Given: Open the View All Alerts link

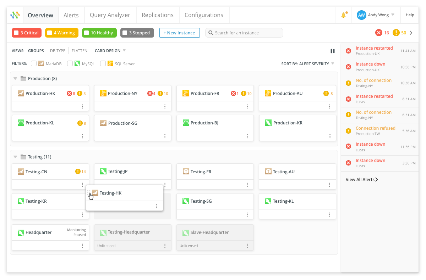Looking at the screenshot, I should [x=362, y=180].
